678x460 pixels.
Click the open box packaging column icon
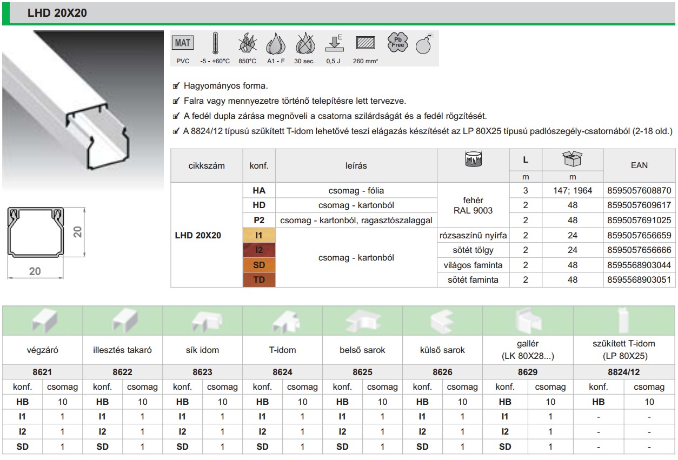573,159
